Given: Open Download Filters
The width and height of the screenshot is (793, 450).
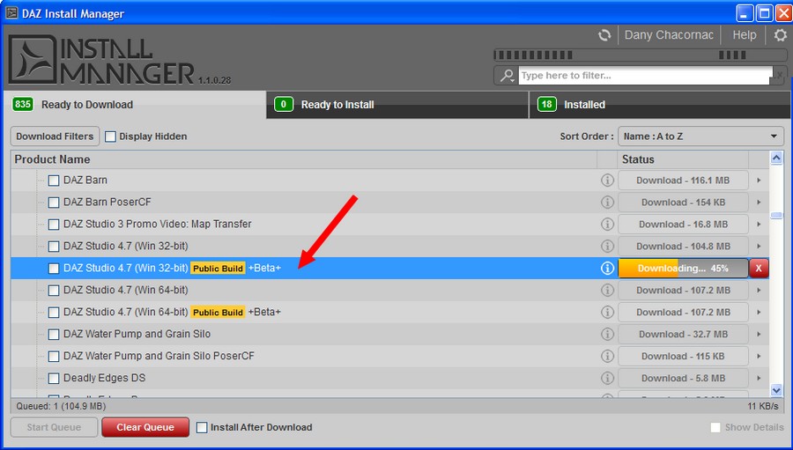Looking at the screenshot, I should coord(55,136).
